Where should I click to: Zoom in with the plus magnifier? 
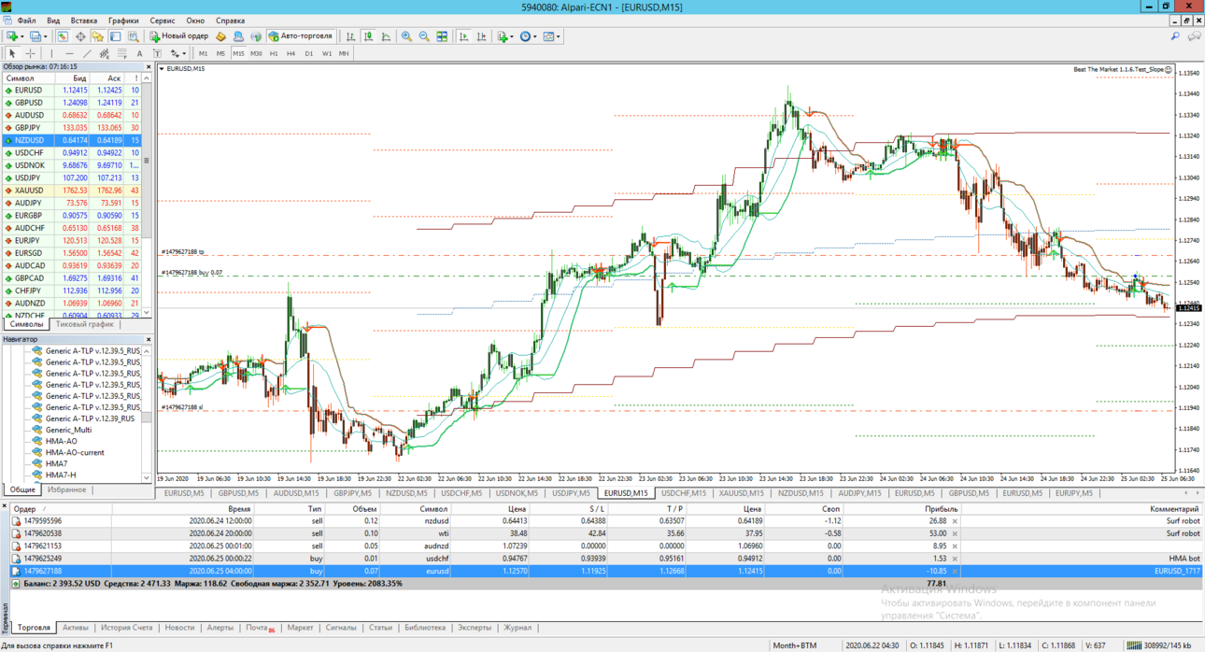(406, 36)
